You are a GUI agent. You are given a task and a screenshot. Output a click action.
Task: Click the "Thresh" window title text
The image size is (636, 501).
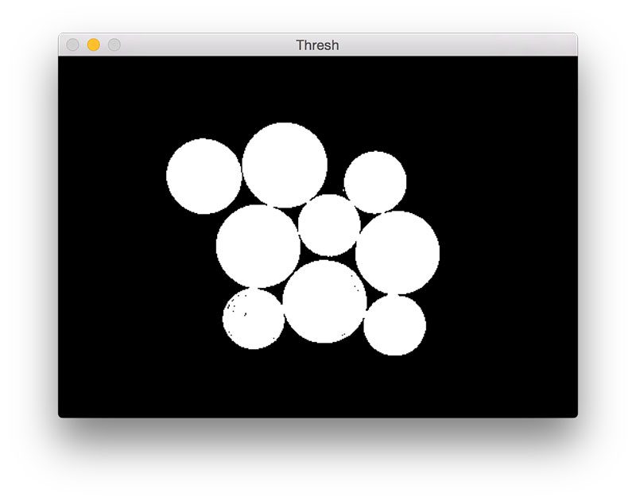click(317, 45)
